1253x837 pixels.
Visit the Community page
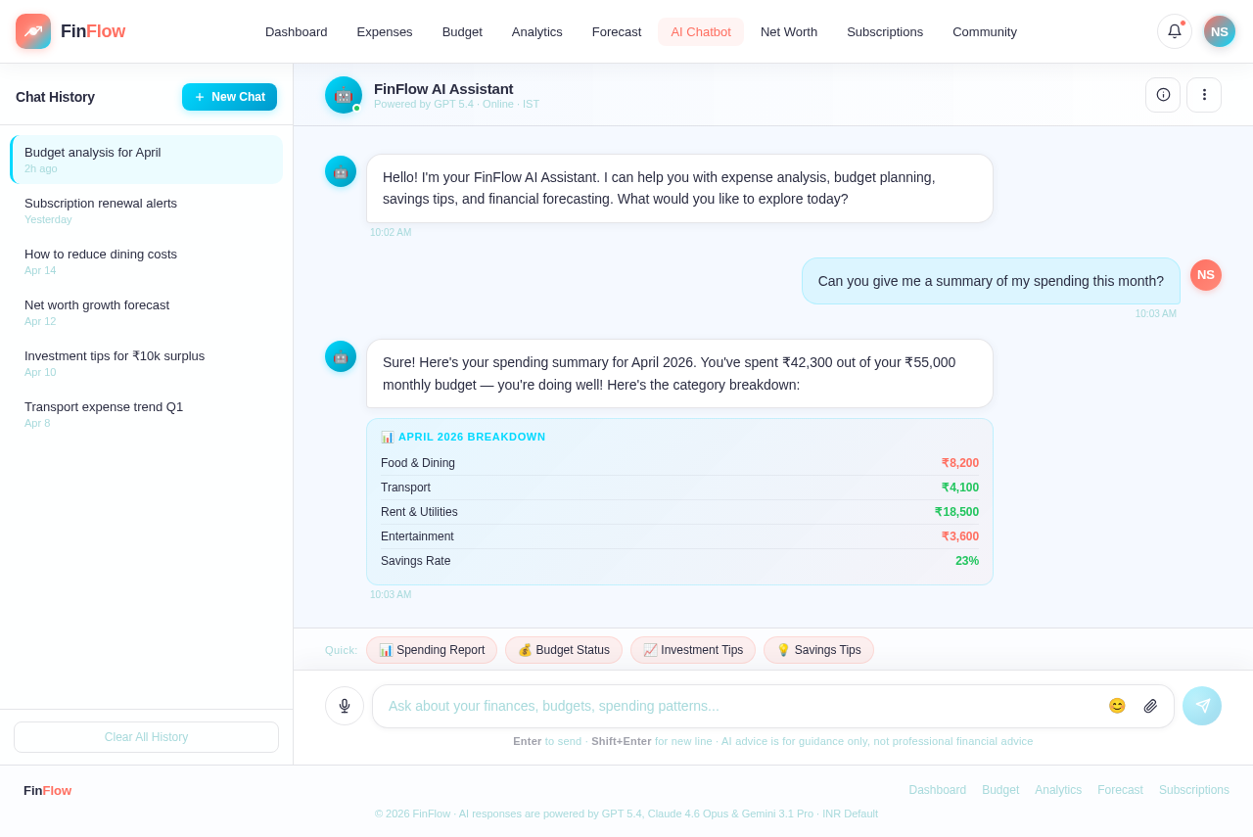point(985,31)
